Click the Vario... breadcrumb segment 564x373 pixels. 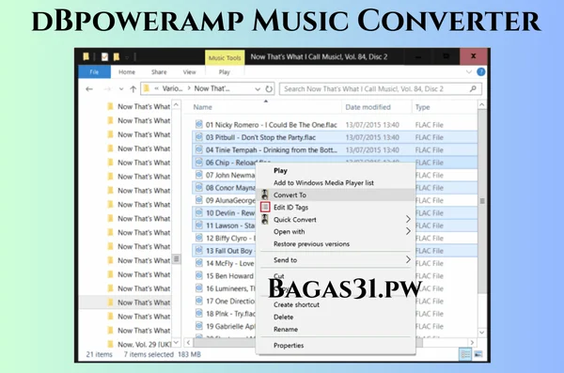pos(172,88)
